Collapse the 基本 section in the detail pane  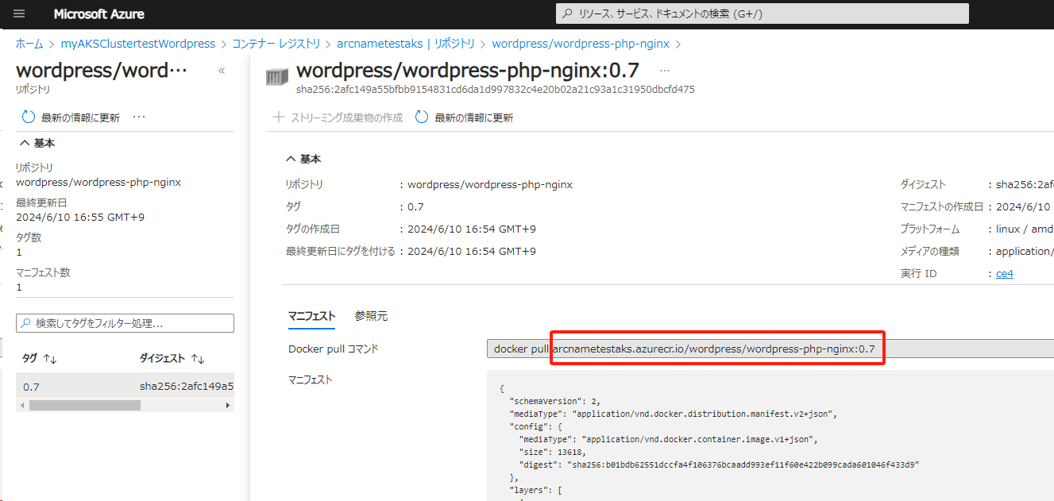pos(291,158)
